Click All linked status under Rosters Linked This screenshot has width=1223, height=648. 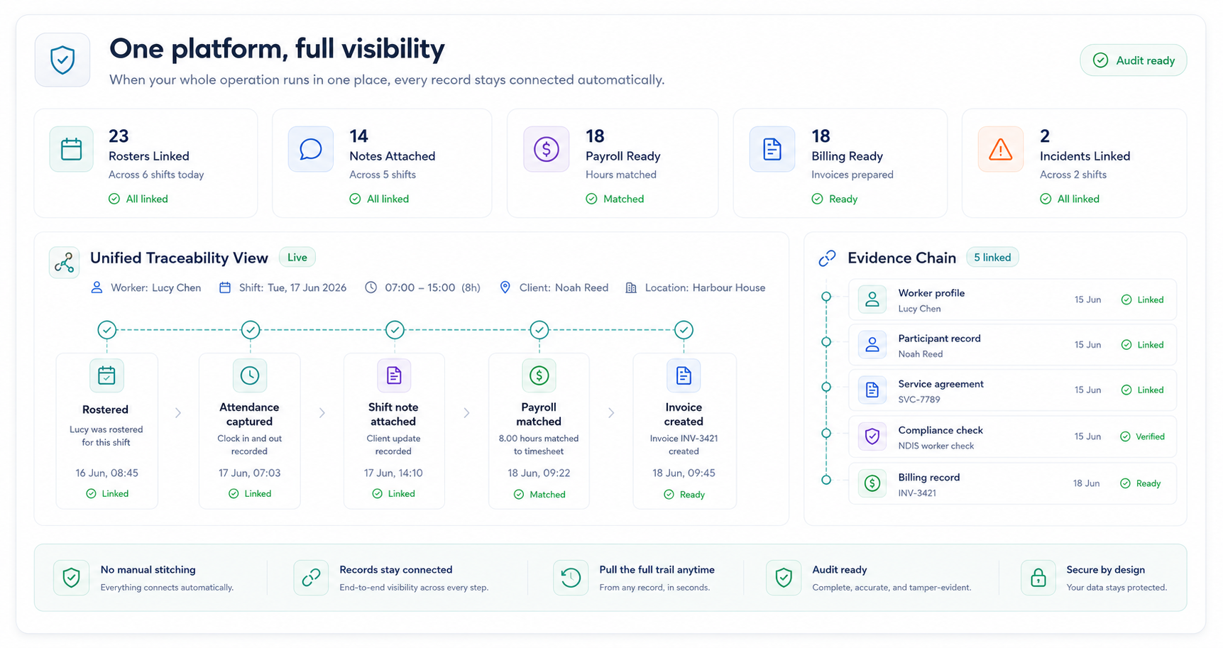pos(138,199)
